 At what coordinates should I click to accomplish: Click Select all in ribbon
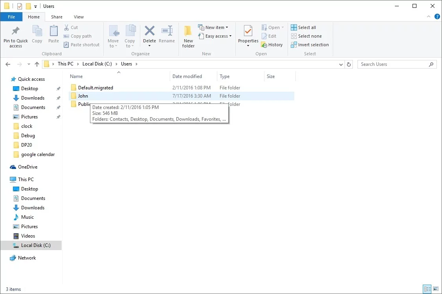click(x=303, y=27)
